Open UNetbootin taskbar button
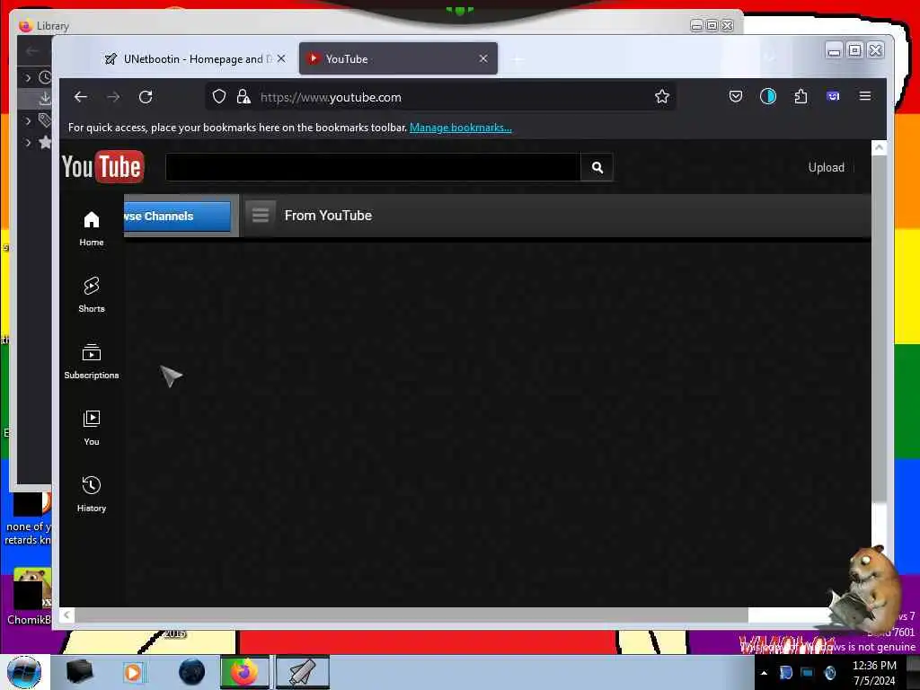920x690 pixels. click(x=303, y=672)
